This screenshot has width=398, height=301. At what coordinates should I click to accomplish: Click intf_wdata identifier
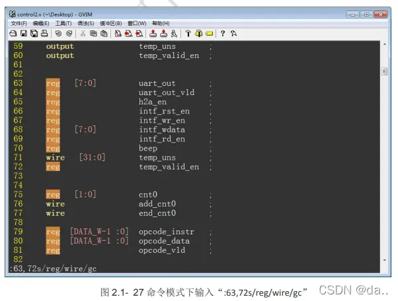(162, 129)
